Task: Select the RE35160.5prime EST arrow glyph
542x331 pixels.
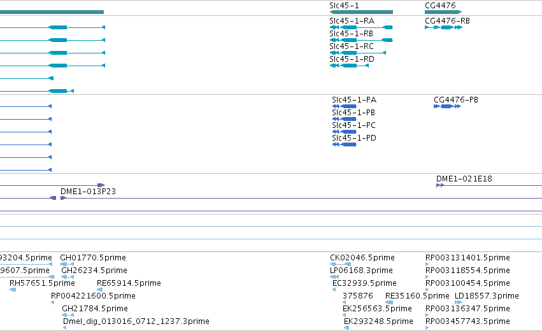Action: pos(389,302)
